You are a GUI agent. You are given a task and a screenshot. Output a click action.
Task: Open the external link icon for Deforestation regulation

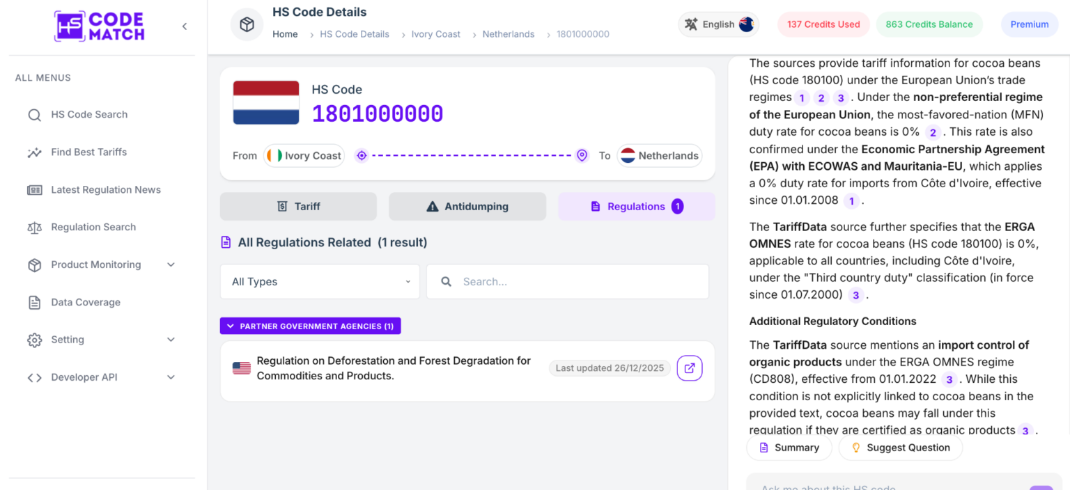(x=690, y=368)
